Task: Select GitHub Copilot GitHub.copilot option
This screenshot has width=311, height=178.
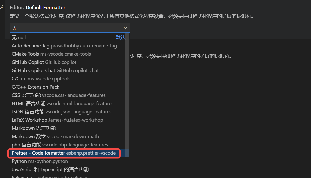Action: [x=68, y=62]
